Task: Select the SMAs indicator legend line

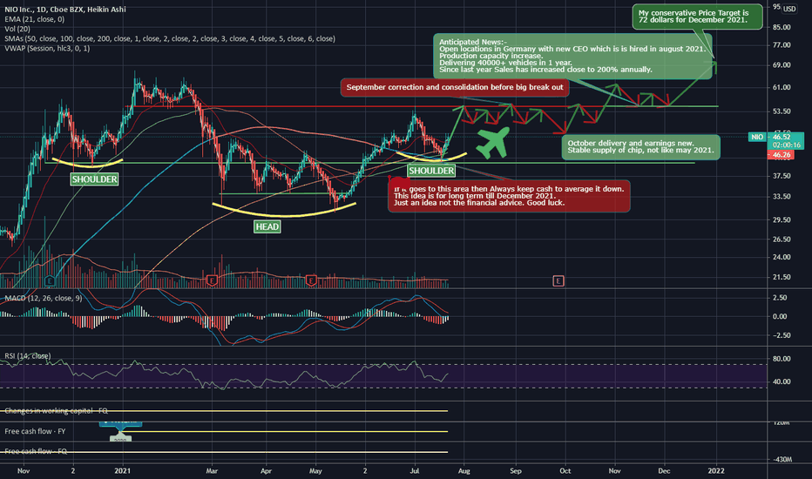Action: tap(170, 39)
